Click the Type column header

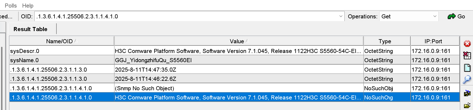click(385, 41)
